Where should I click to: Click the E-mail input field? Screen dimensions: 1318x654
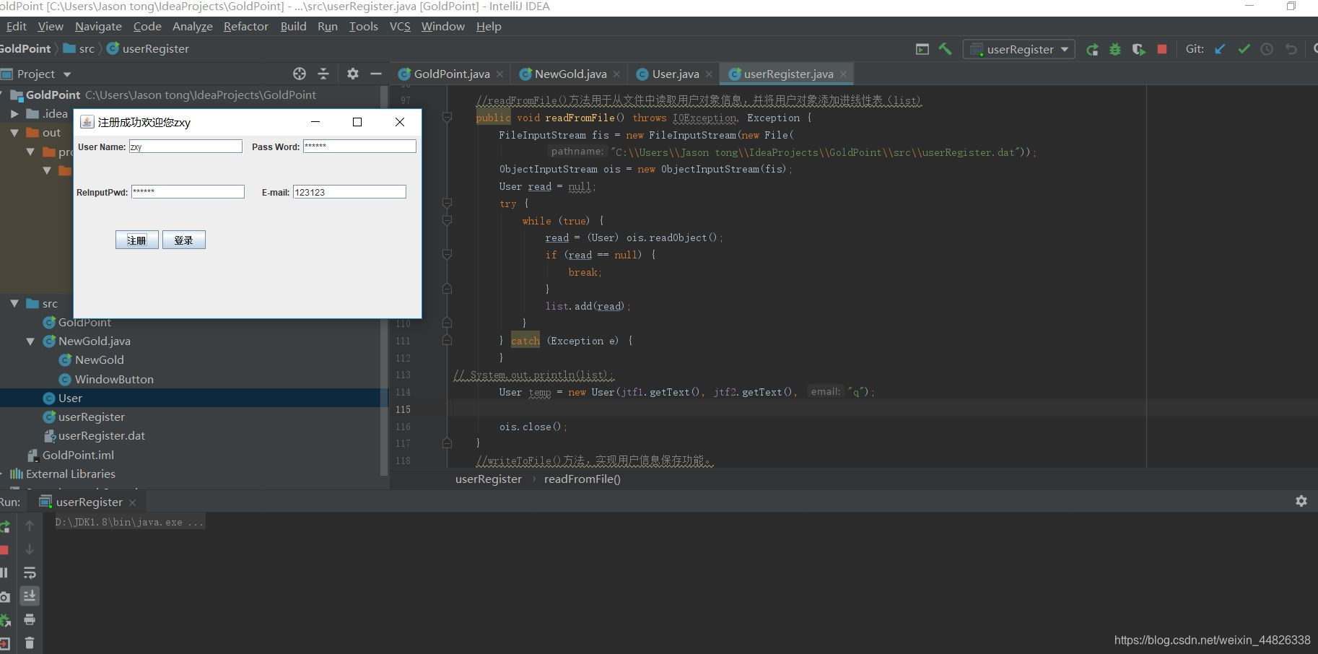(x=349, y=192)
